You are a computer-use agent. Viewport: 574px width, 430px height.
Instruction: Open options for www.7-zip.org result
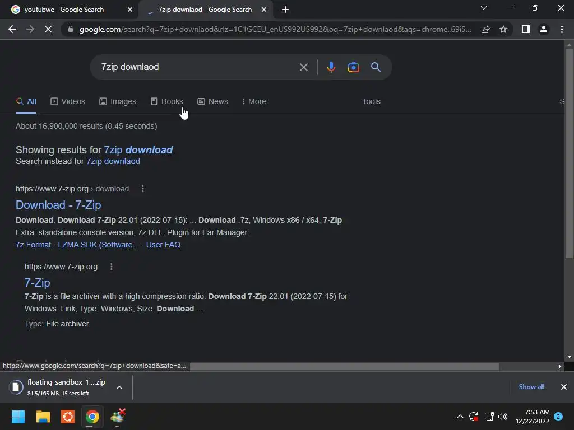click(112, 267)
